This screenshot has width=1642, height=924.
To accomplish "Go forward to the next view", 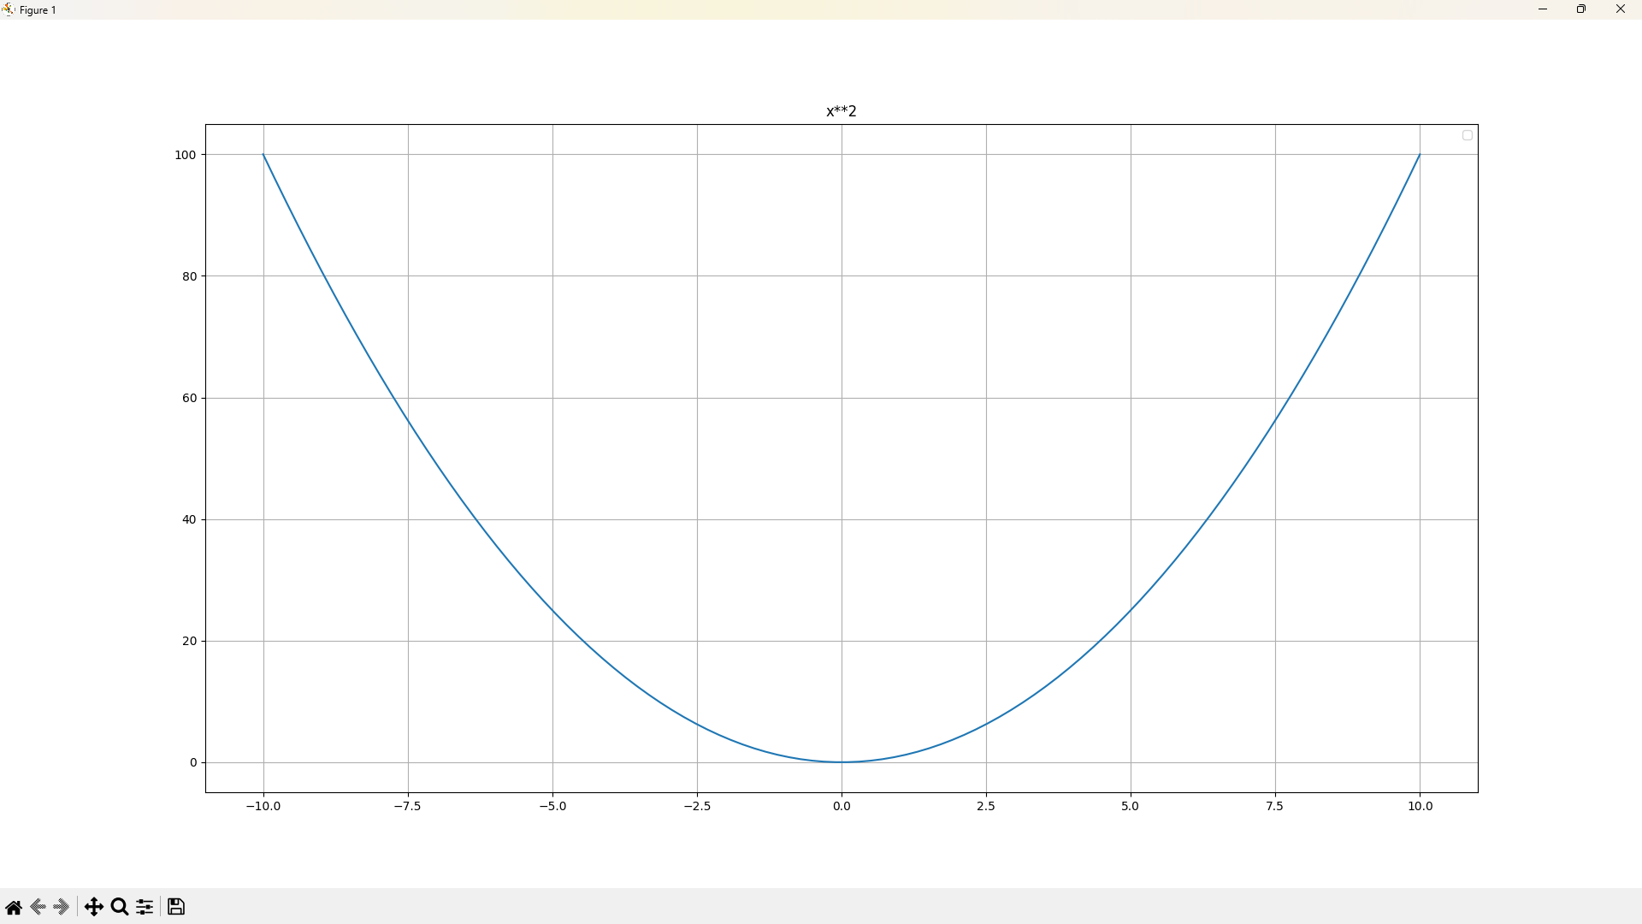I will [x=61, y=907].
